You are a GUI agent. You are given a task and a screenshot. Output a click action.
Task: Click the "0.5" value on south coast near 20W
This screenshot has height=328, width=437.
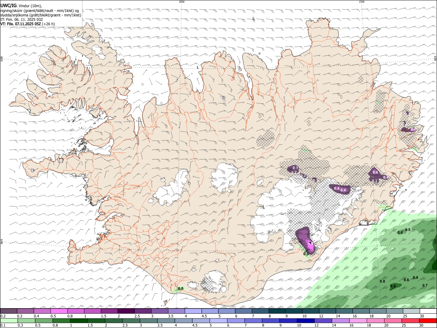[x=181, y=289]
